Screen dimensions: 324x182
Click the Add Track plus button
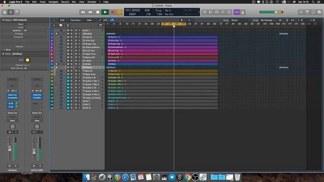(54, 25)
